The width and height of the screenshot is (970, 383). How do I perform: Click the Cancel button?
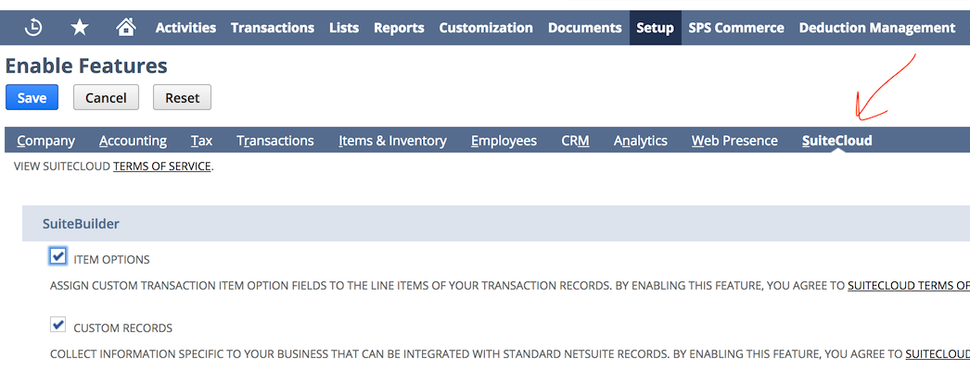coord(106,97)
